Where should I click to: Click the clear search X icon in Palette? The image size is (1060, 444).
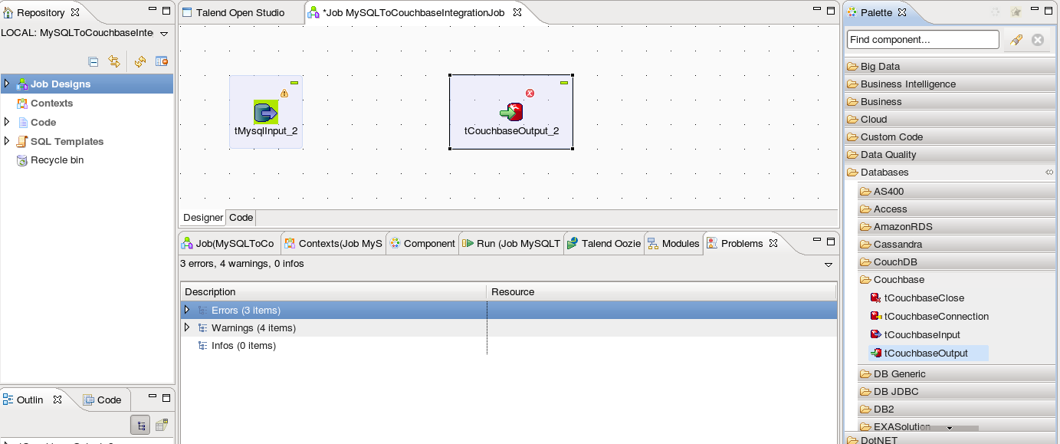click(x=1038, y=40)
